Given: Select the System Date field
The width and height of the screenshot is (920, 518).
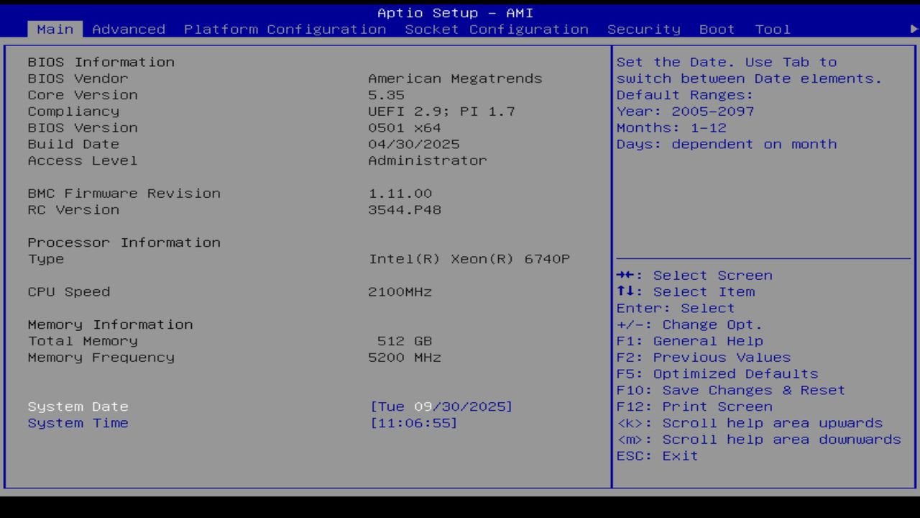Looking at the screenshot, I should [78, 406].
